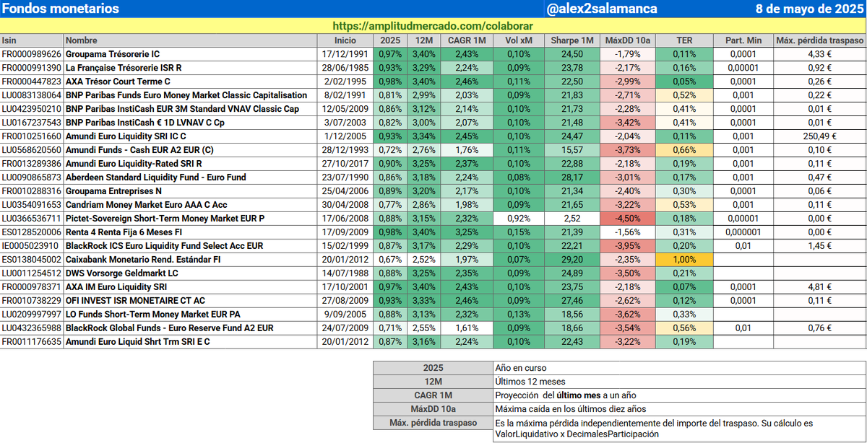Click the '8 de mayo de 2025' date

tap(809, 9)
